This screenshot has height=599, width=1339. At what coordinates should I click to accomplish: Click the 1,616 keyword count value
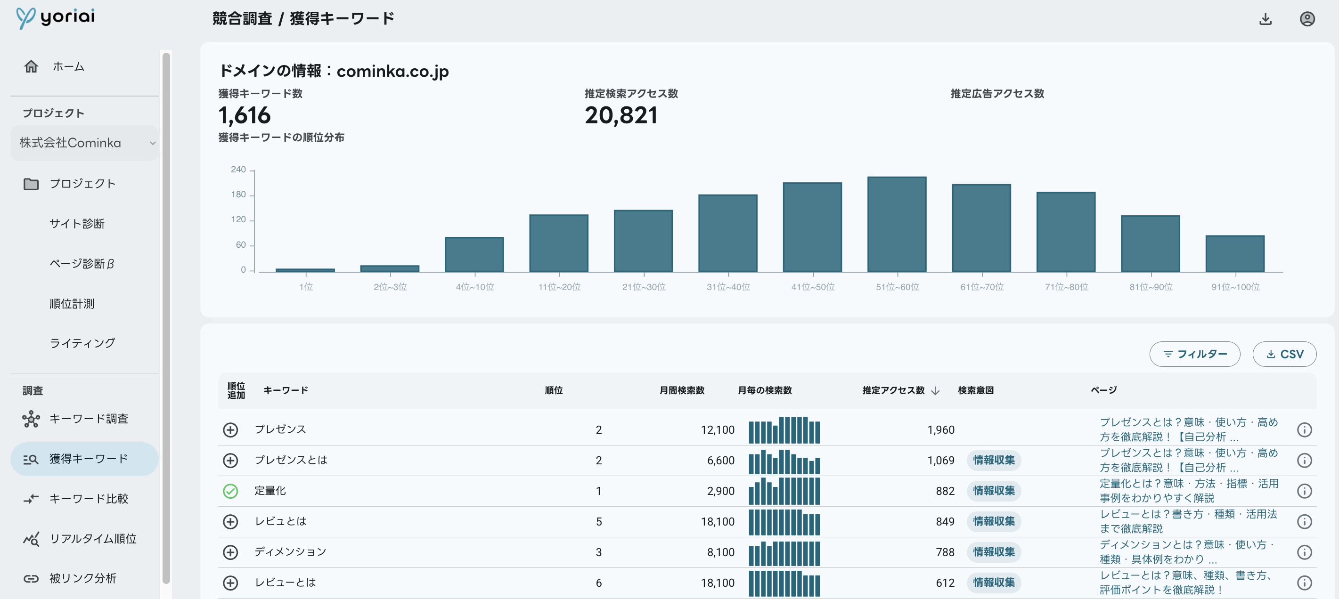point(245,115)
